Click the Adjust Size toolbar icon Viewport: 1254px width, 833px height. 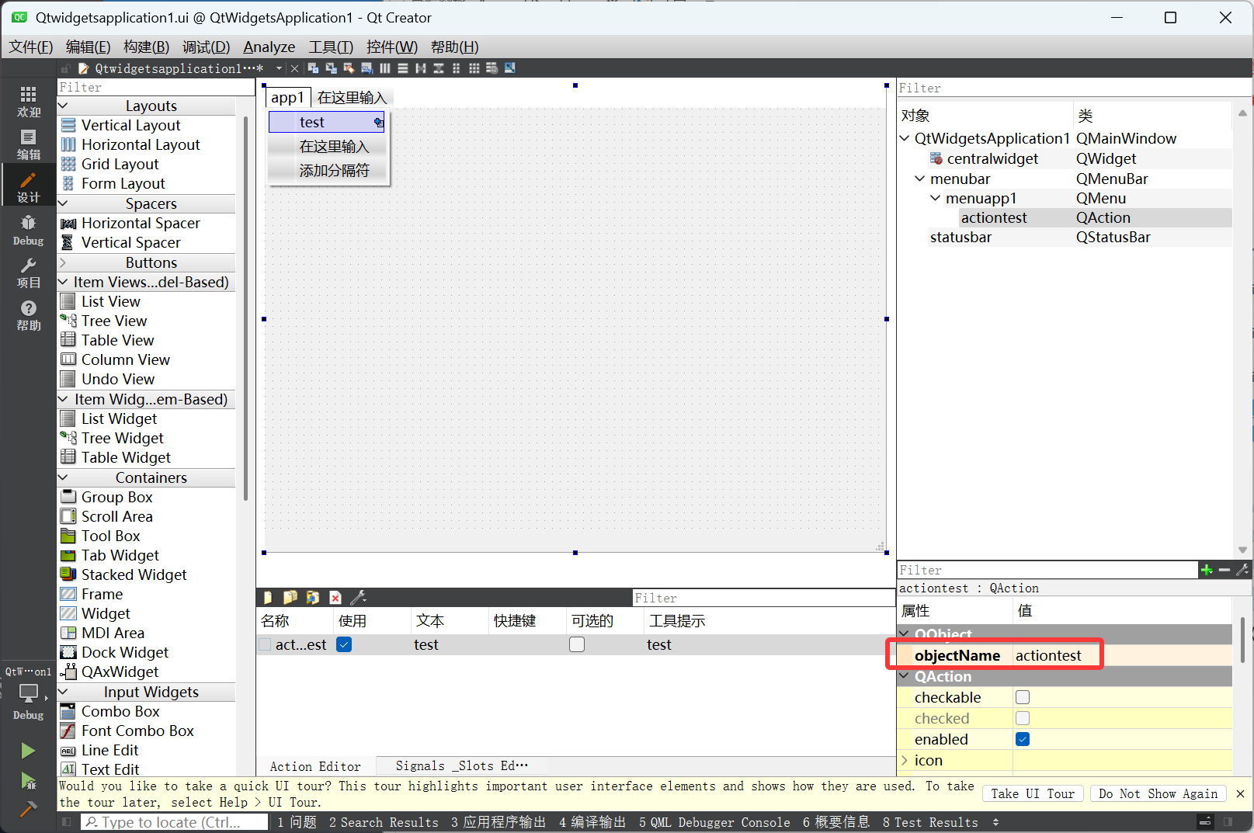coord(510,68)
